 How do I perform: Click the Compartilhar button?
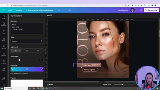click(151, 10)
